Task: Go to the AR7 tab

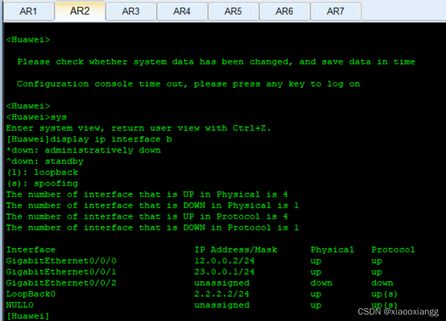Action: pyautogui.click(x=335, y=12)
